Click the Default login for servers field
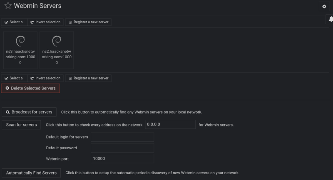This screenshot has width=333, height=180. (x=122, y=137)
